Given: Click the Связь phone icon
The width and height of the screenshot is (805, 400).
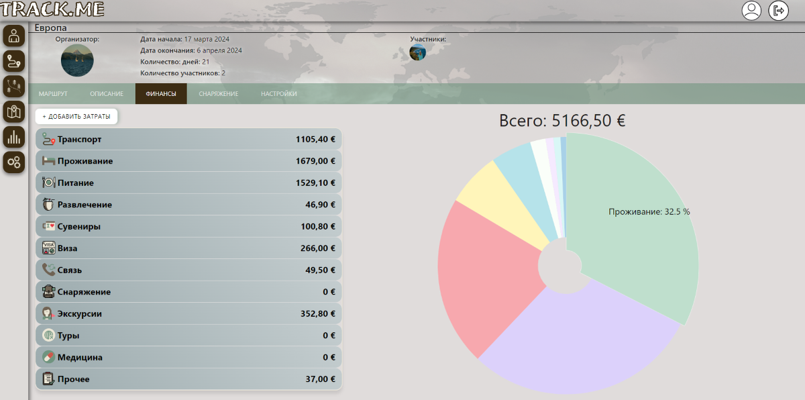Looking at the screenshot, I should click(x=48, y=270).
